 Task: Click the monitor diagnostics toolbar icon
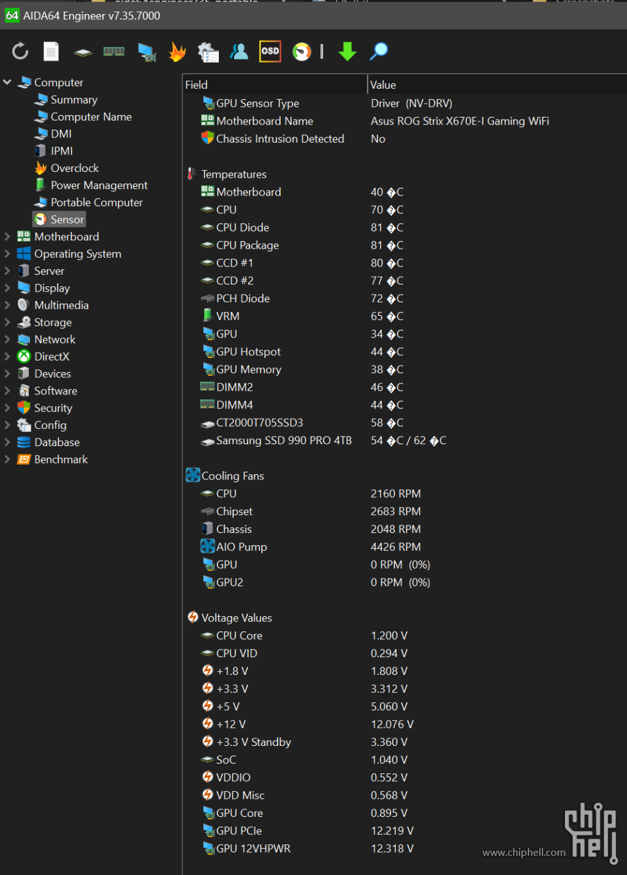(147, 52)
